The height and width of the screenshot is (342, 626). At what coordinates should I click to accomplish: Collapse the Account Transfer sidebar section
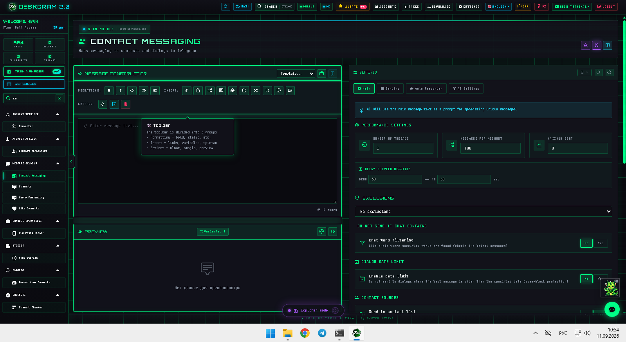point(34,114)
